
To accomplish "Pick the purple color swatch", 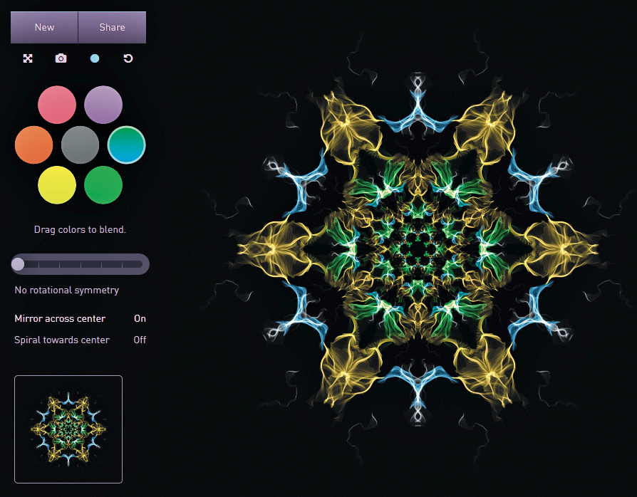I will [103, 105].
